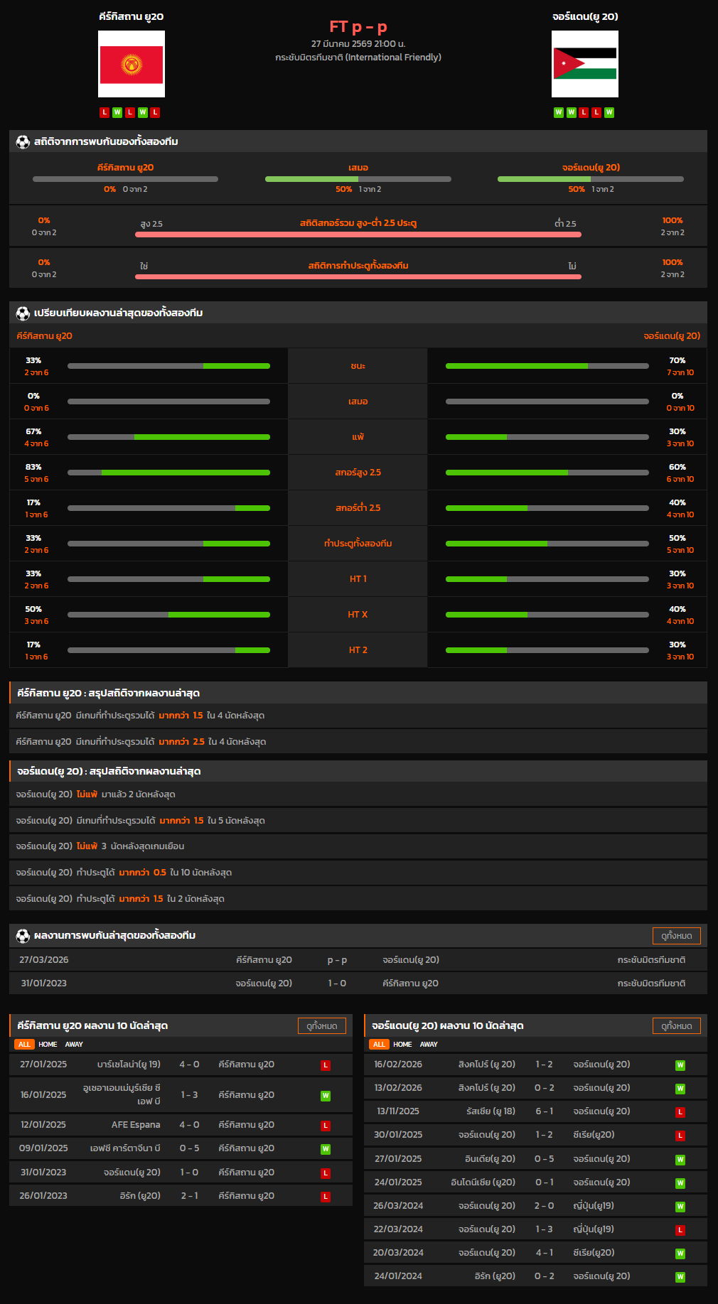Click the Jordan U20 flag logo
The height and width of the screenshot is (1304, 718).
[584, 64]
